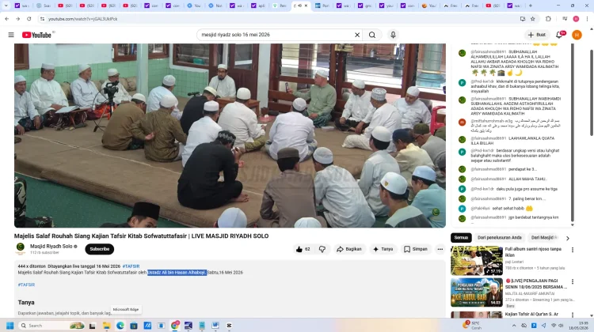This screenshot has height=332, width=594.
Task: Go to the YouTube home logo
Action: 36,35
